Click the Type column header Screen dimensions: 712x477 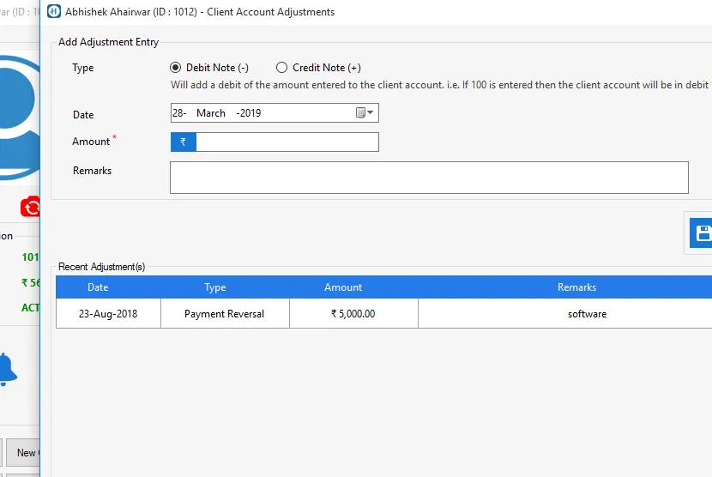[x=215, y=287]
